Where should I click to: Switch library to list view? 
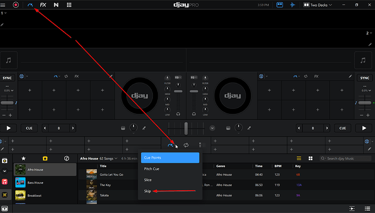point(299,158)
